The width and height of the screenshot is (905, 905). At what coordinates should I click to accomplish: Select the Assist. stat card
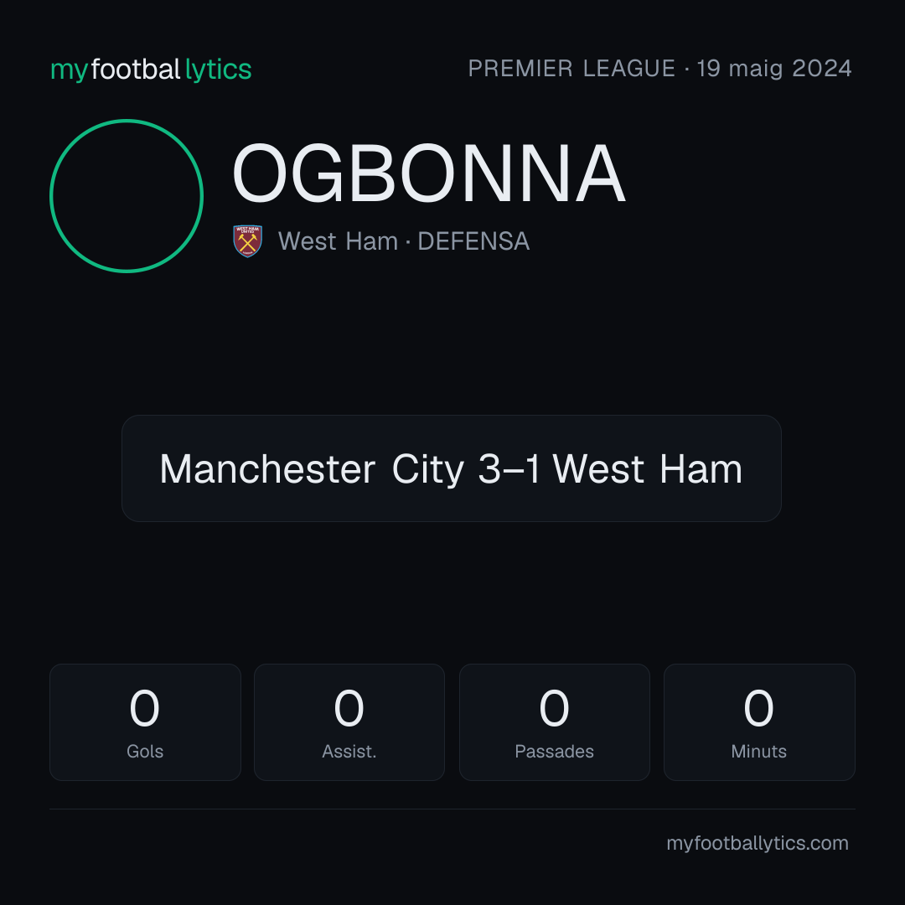[x=349, y=722]
